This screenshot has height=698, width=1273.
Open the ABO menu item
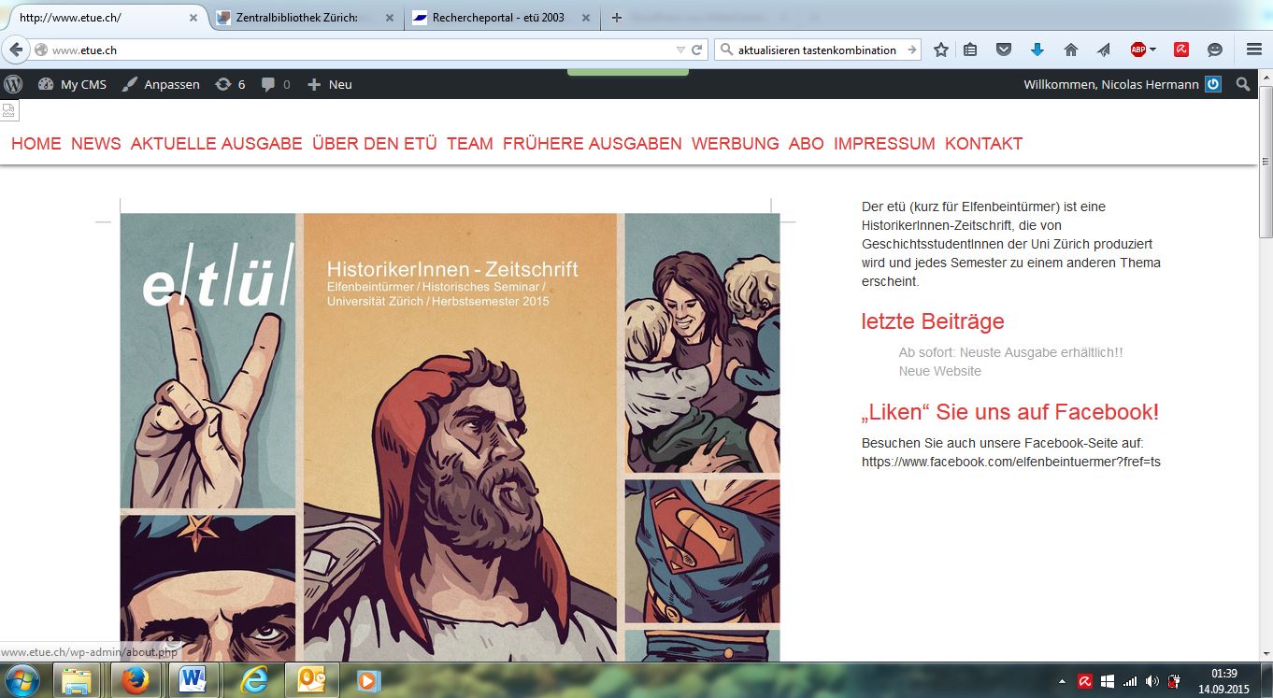click(807, 144)
